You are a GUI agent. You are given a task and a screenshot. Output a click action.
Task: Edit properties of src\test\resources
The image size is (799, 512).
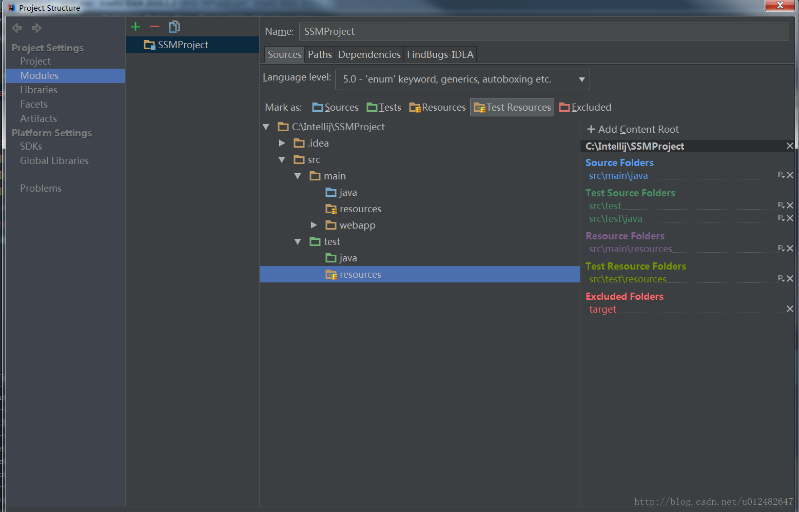781,278
